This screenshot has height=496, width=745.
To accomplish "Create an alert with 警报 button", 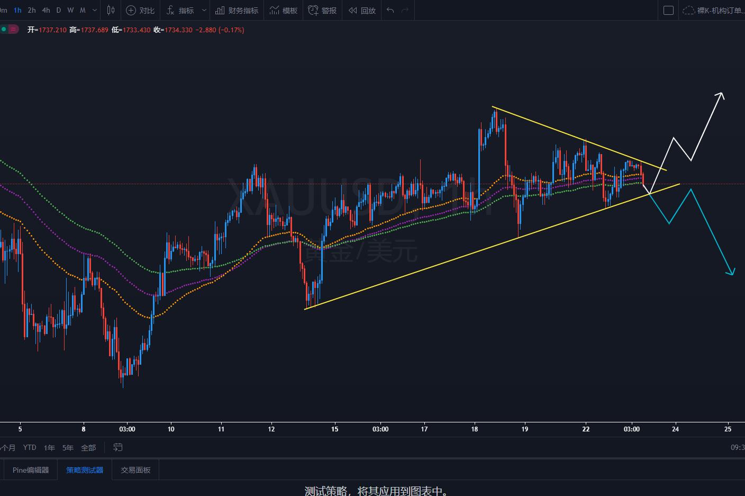I will 323,10.
